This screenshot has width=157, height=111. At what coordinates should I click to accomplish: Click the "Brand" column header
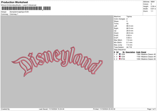coord(144,52)
